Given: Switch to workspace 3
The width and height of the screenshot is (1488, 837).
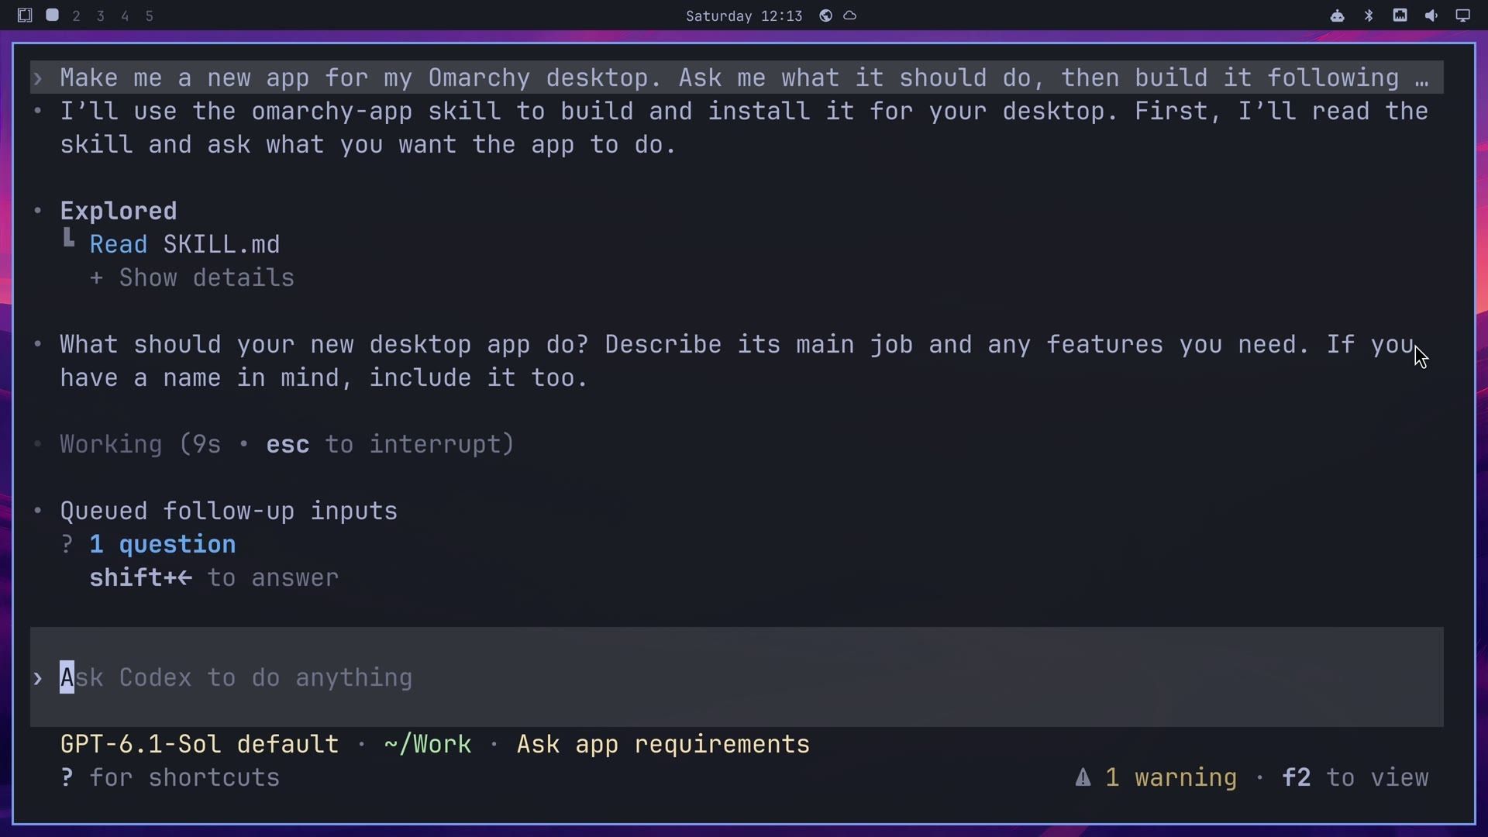Looking at the screenshot, I should click(101, 15).
